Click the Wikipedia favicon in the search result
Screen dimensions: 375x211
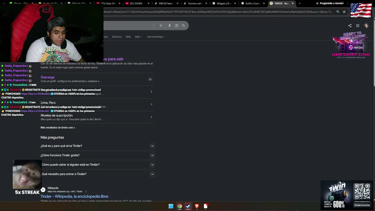pyautogui.click(x=43, y=190)
